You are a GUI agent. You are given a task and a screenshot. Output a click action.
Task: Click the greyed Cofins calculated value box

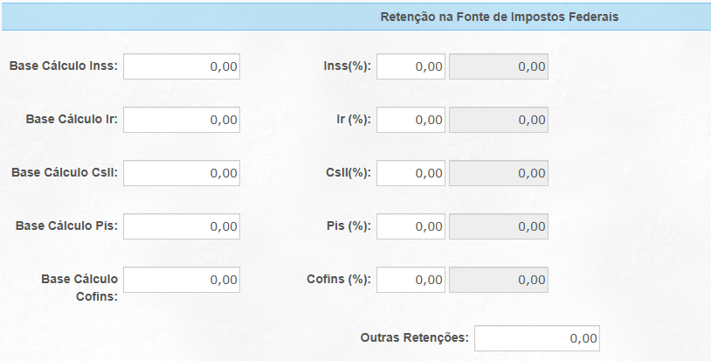coord(499,280)
